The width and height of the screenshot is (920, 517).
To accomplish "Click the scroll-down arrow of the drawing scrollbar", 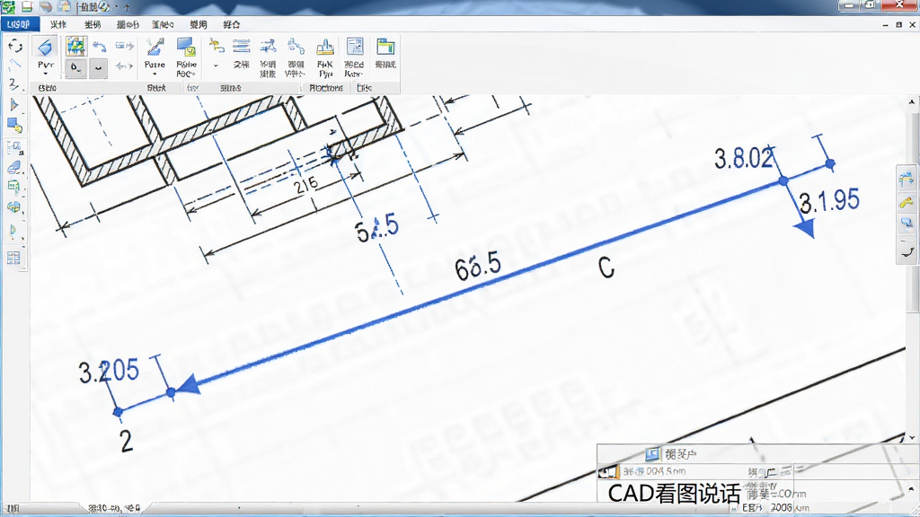I will pyautogui.click(x=912, y=437).
